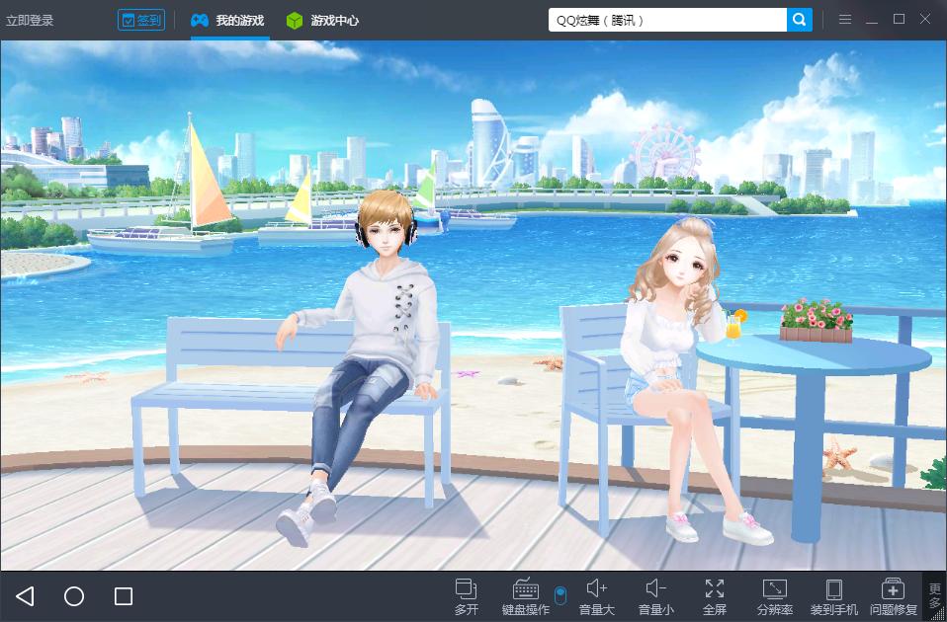Open the 游戏中心 tab
The width and height of the screenshot is (947, 622).
[x=322, y=21]
